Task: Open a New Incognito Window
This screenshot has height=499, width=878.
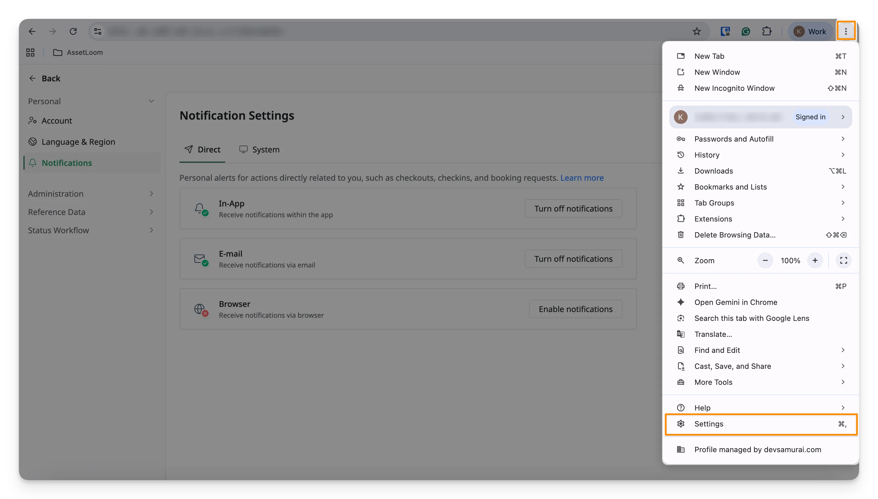Action: 760,88
